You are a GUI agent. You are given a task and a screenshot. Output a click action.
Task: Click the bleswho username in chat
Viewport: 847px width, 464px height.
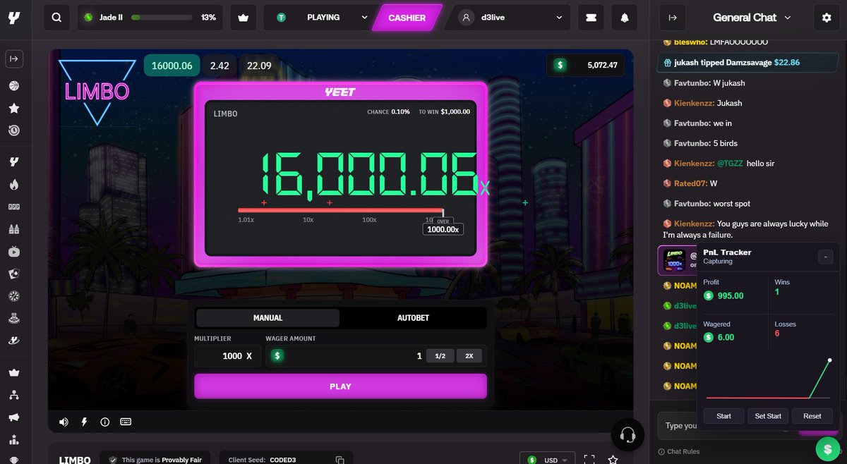(691, 43)
